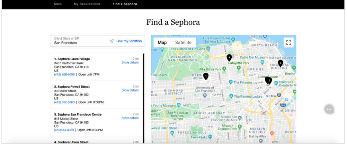Click the 3407 California Street address
The width and height of the screenshot is (347, 145).
click(x=69, y=63)
